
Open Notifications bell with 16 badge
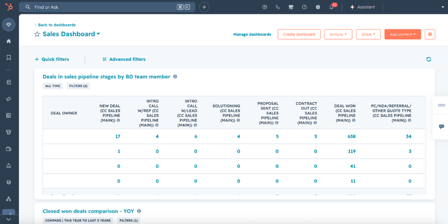coord(331,7)
